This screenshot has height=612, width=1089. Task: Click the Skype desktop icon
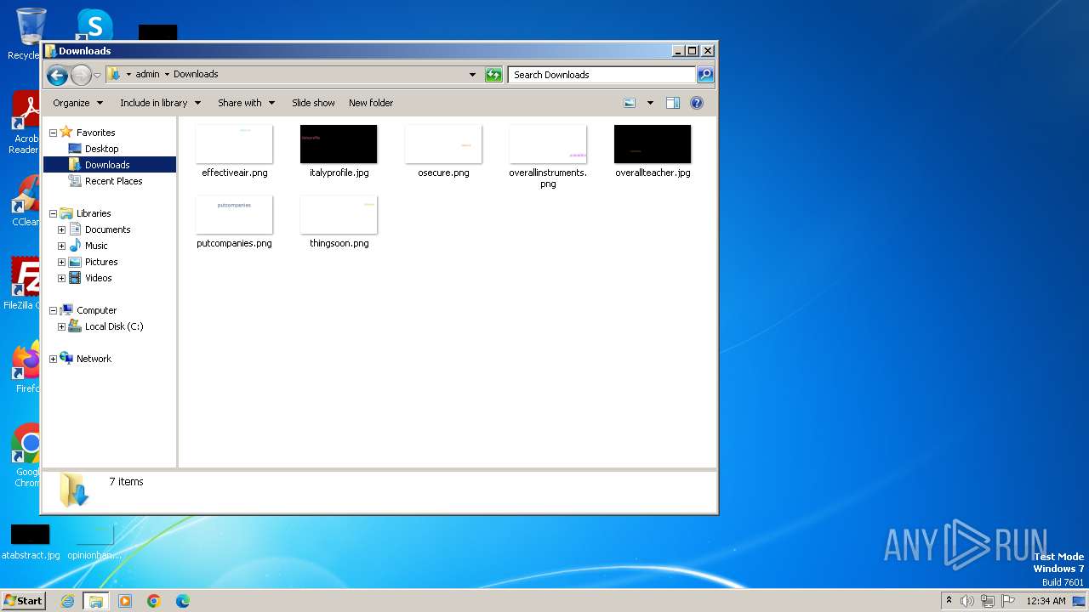[94, 24]
